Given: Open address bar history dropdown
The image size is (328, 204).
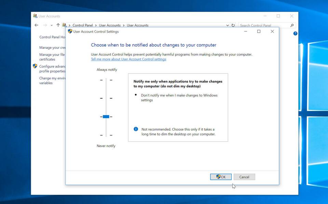Looking at the screenshot, I should (x=228, y=25).
